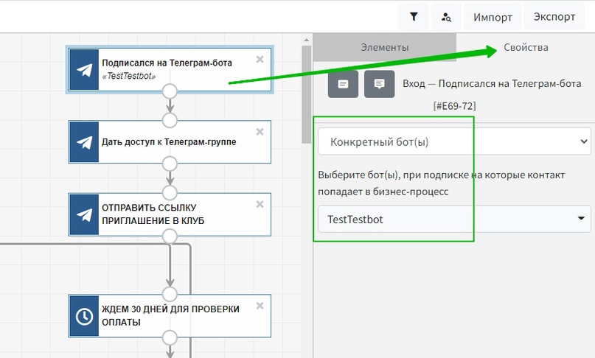Switch to the 'Элементы' tab
595x358 pixels.
click(384, 47)
